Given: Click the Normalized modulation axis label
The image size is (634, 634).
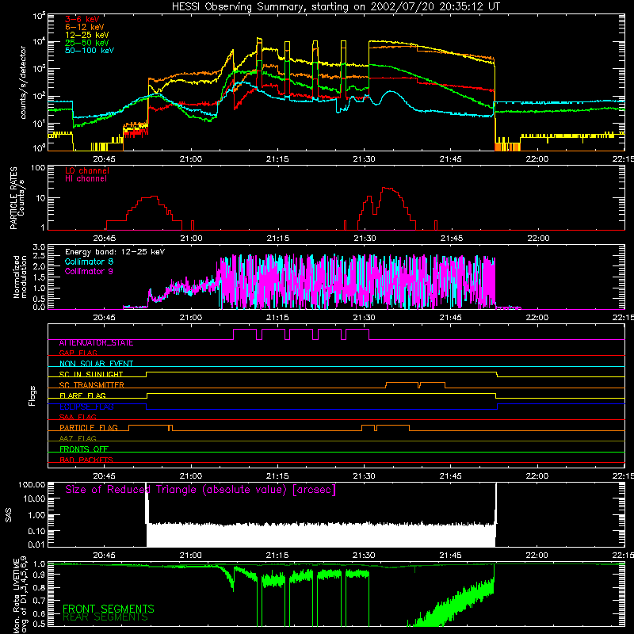Looking at the screenshot, I should point(20,277).
